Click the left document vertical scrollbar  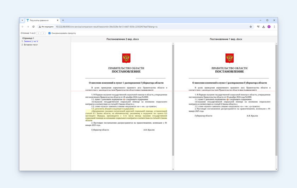173,99
